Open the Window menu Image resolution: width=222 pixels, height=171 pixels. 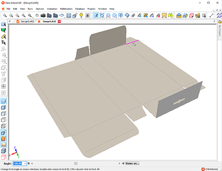click(102, 9)
